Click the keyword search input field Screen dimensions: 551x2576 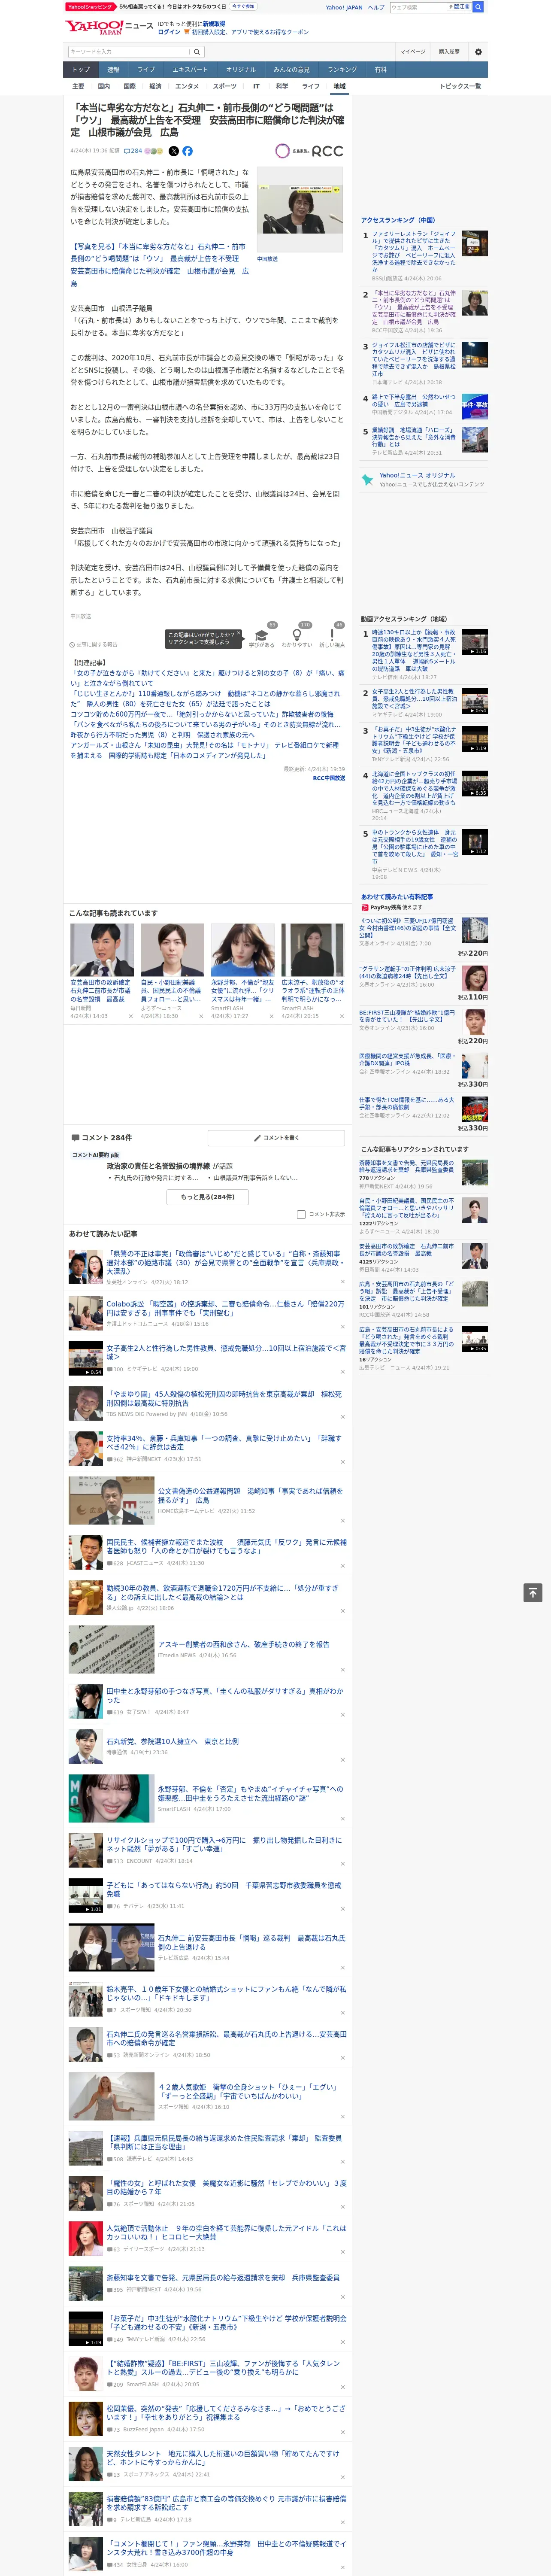(129, 52)
